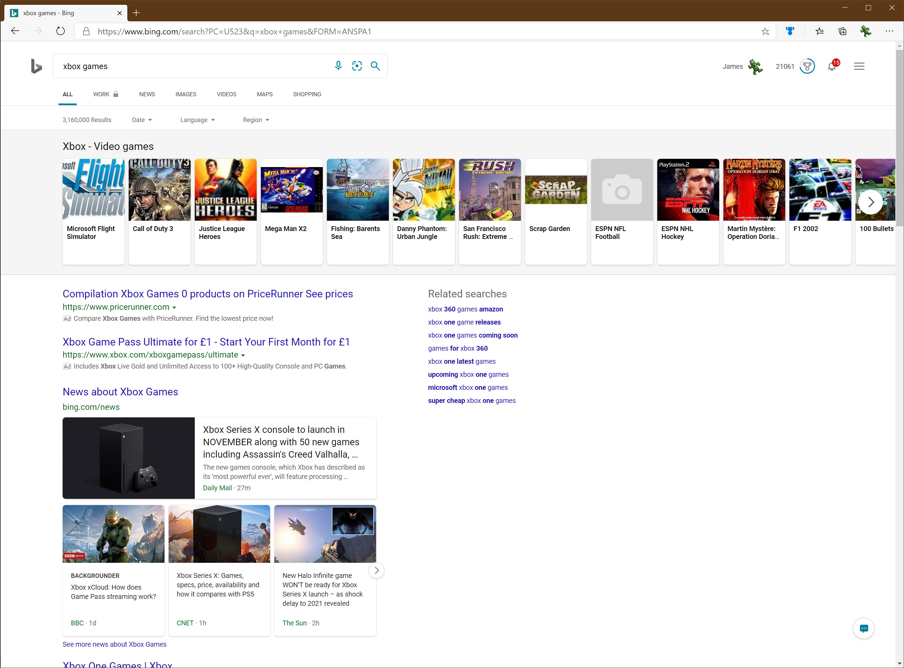Click browser refresh button
904x668 pixels.
(60, 31)
